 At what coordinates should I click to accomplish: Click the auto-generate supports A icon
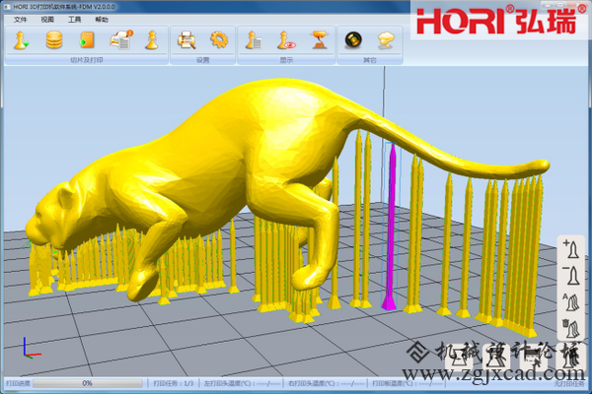[571, 302]
